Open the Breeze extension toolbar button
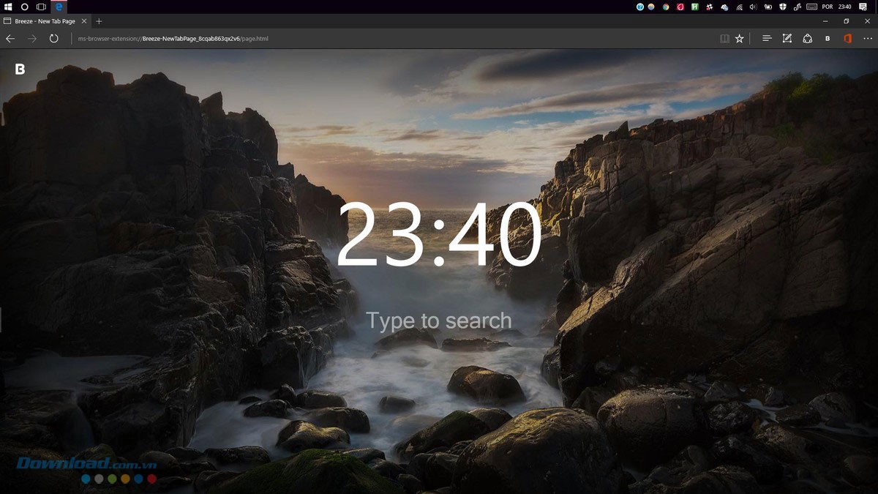The width and height of the screenshot is (878, 494). (828, 38)
